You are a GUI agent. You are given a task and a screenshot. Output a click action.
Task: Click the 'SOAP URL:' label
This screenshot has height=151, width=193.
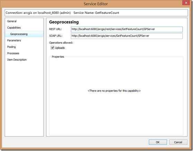point(56,36)
